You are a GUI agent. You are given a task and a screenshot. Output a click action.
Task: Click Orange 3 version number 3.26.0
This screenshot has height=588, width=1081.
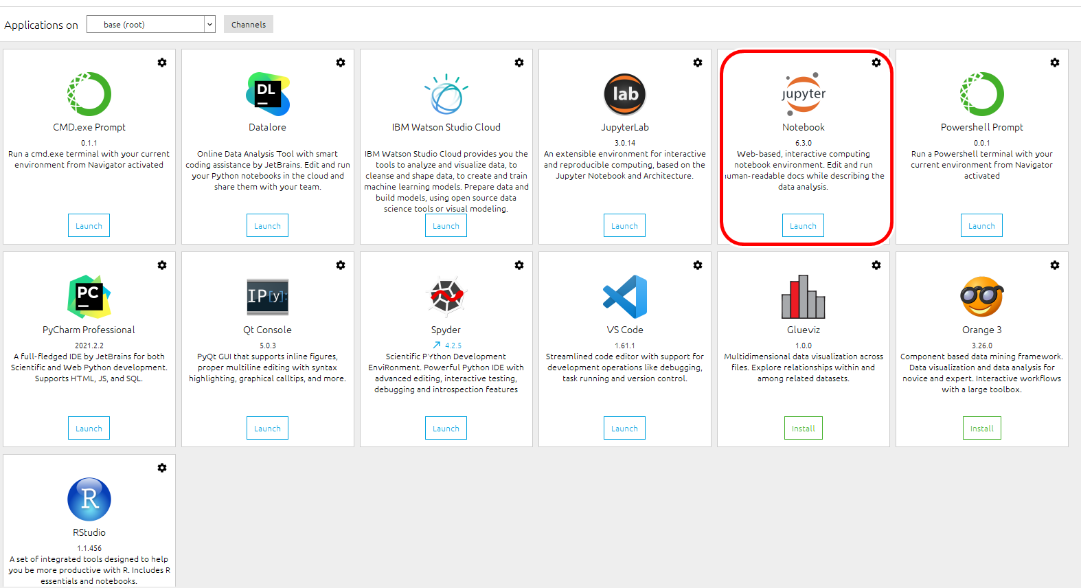(982, 346)
